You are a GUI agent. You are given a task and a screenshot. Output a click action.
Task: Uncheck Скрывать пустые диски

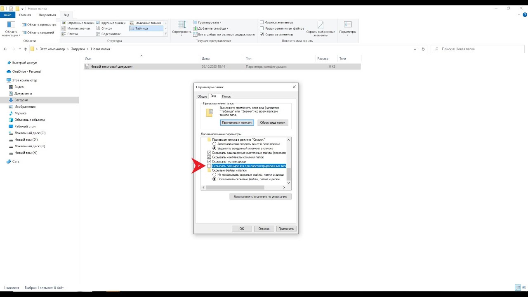[209, 161]
